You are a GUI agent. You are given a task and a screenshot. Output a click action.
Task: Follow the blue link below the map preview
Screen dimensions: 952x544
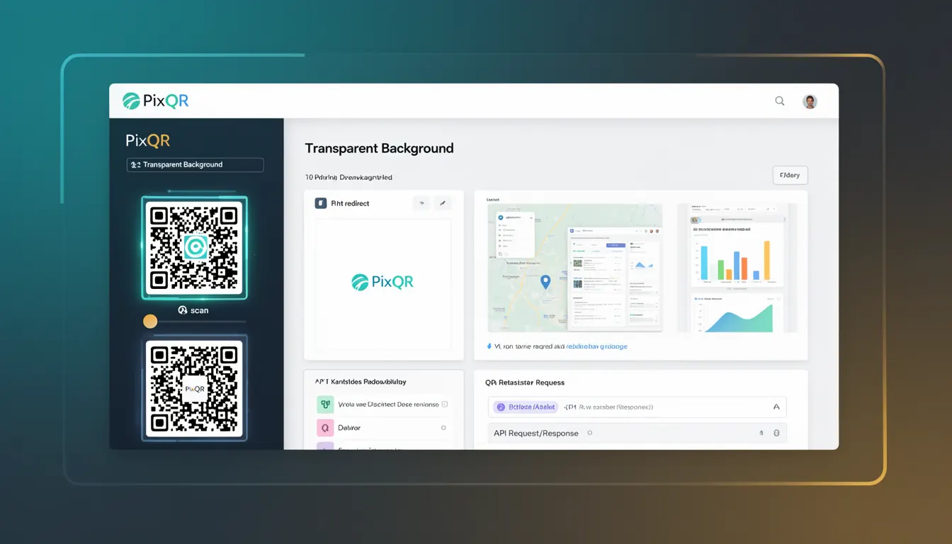(596, 346)
